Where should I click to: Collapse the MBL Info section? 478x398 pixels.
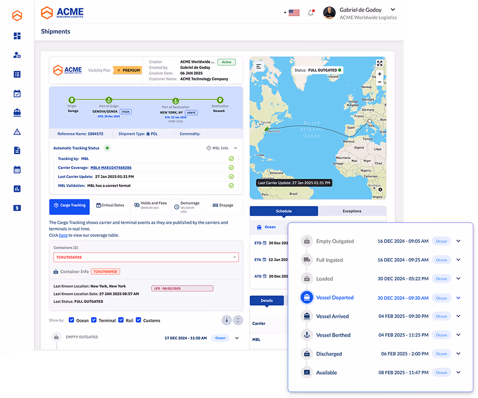coord(235,148)
